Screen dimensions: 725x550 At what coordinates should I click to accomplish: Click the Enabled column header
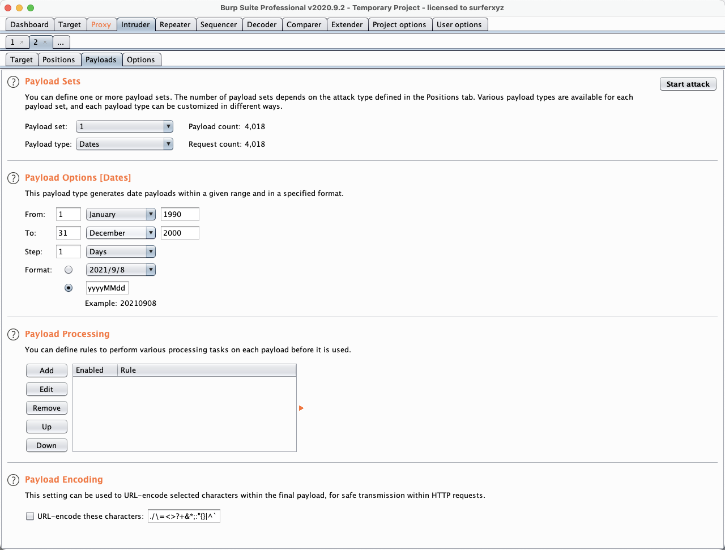coord(95,370)
